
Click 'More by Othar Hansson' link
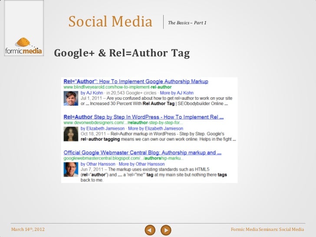click(142, 164)
